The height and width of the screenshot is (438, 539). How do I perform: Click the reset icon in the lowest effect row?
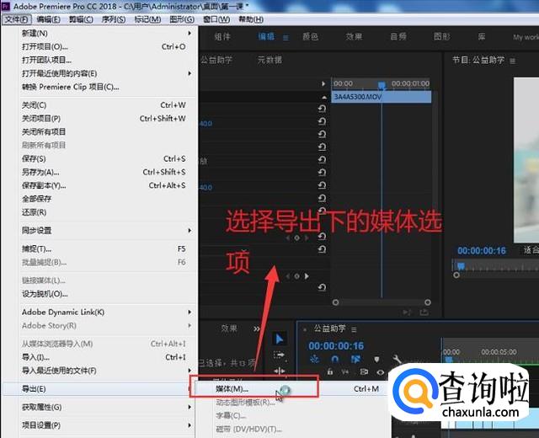point(322,287)
